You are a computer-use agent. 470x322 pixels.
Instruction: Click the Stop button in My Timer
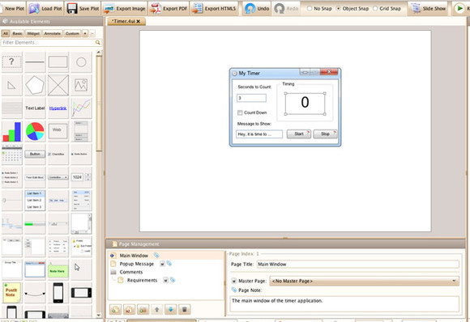pyautogui.click(x=325, y=133)
